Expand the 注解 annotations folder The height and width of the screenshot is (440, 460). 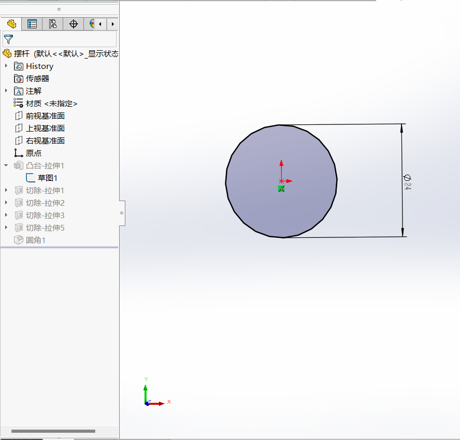[6, 91]
